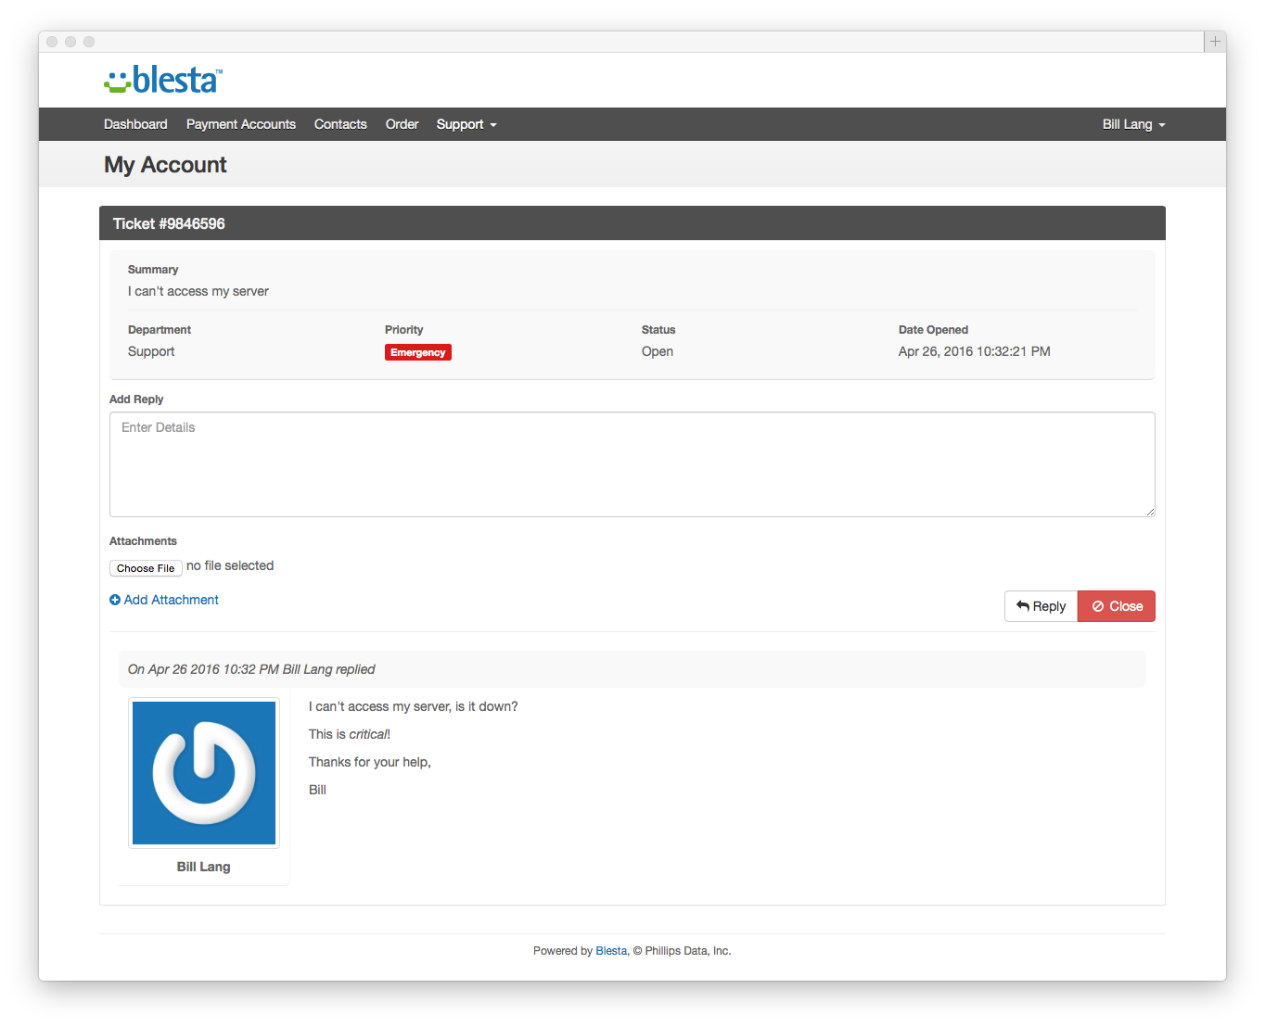Click the Emergency priority badge
The height and width of the screenshot is (1027, 1265).
[417, 352]
